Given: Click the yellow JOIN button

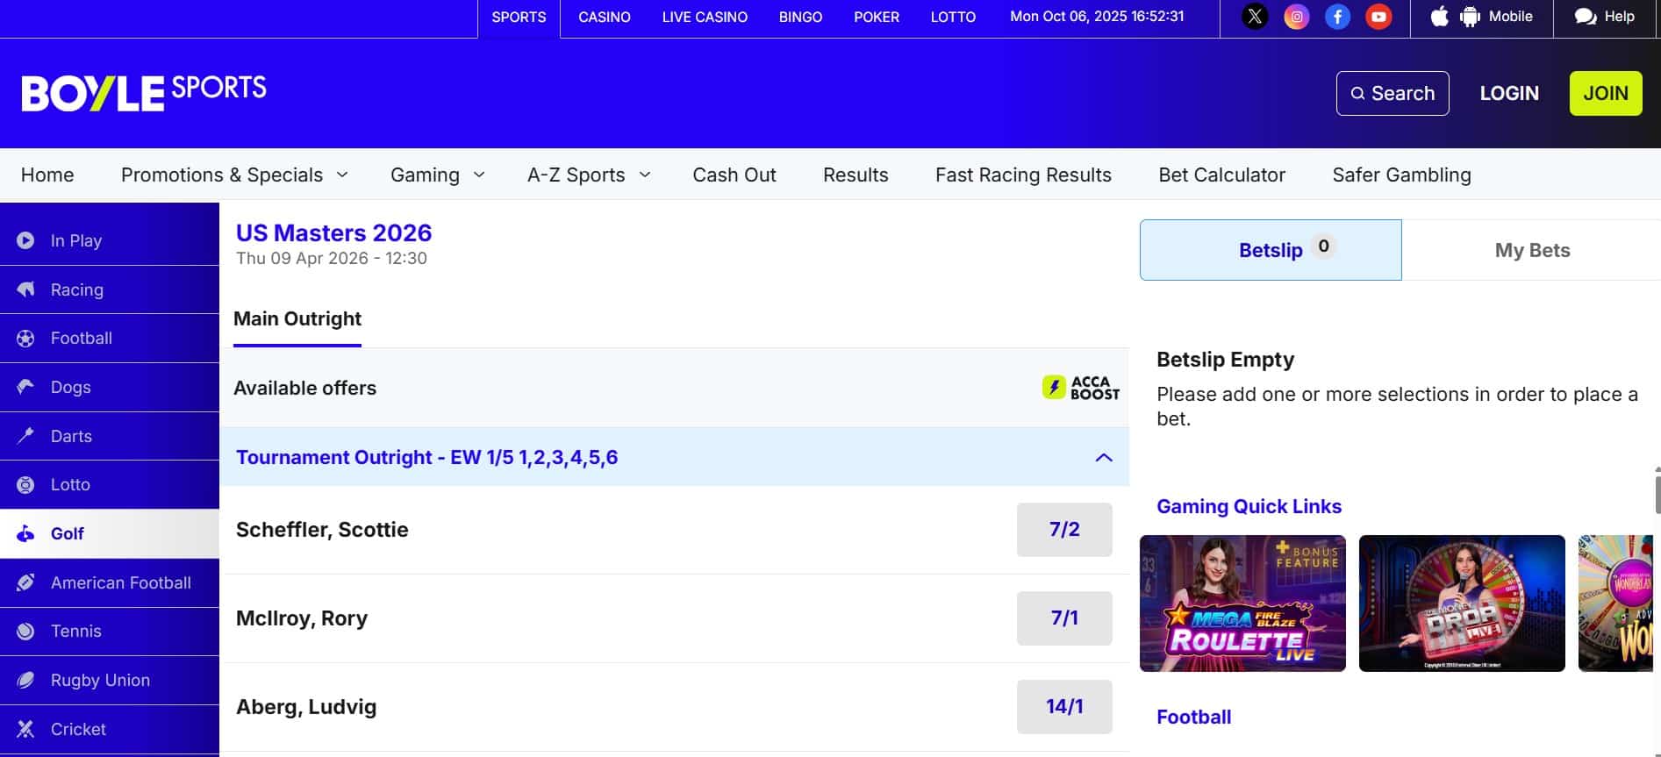Looking at the screenshot, I should [1605, 93].
